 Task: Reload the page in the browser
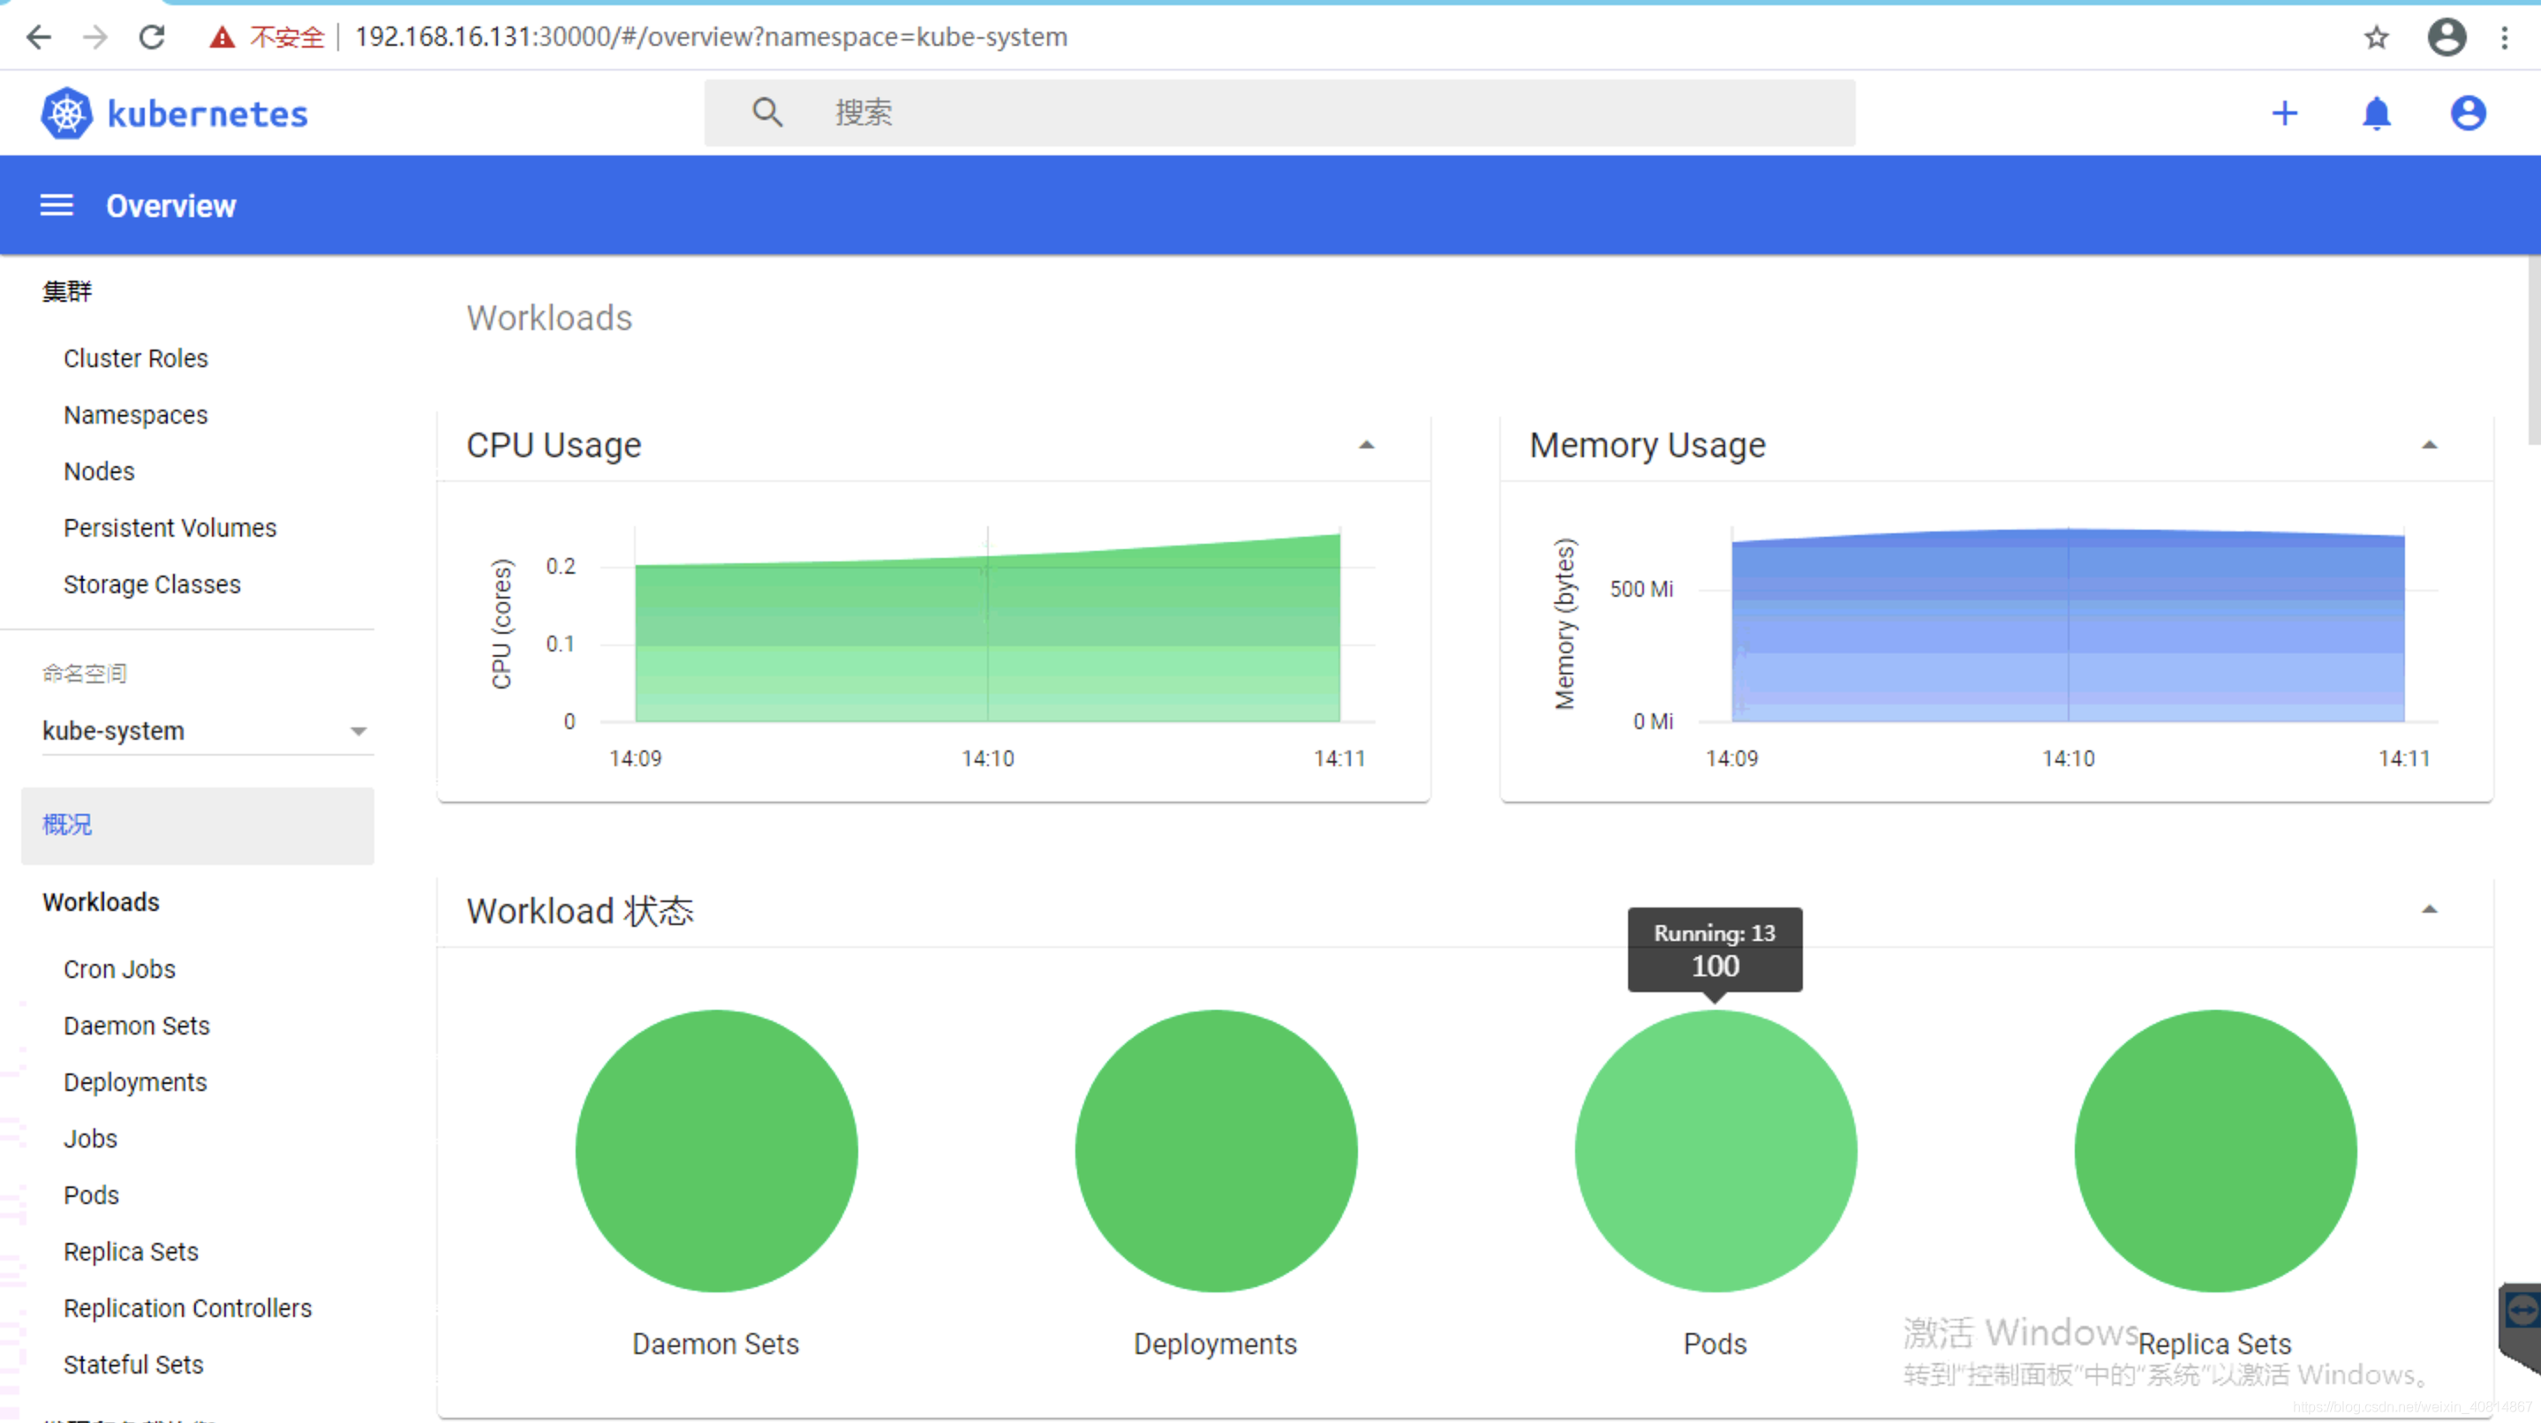[x=152, y=37]
